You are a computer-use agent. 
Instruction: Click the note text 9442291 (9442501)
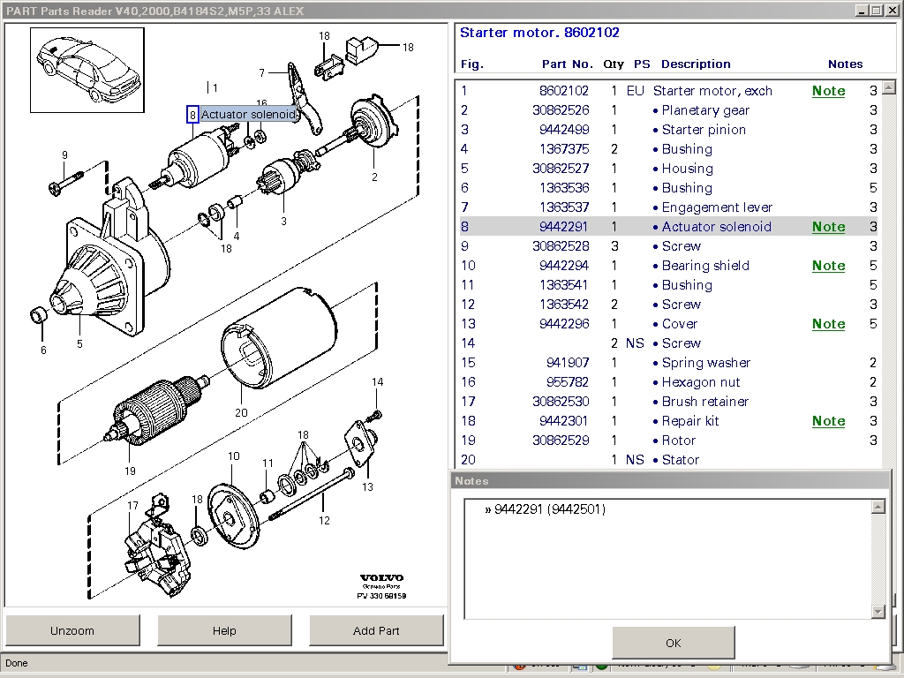point(550,509)
